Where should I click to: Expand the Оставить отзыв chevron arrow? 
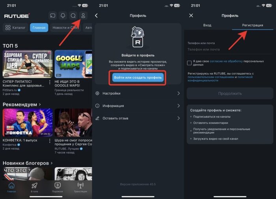[179, 118]
